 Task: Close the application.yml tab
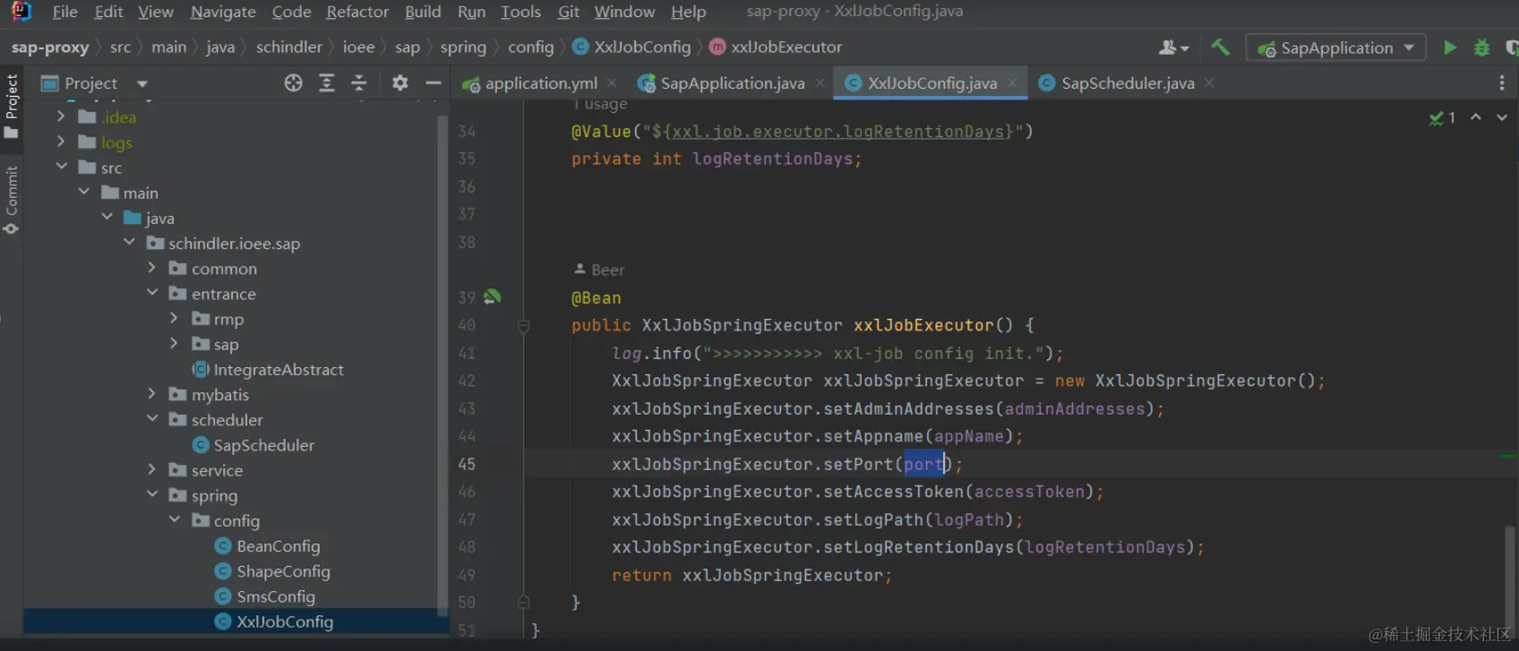612,82
